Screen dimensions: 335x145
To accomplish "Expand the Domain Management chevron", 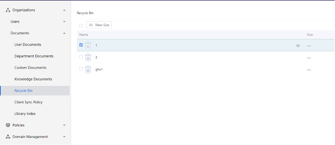I will 64,137.
